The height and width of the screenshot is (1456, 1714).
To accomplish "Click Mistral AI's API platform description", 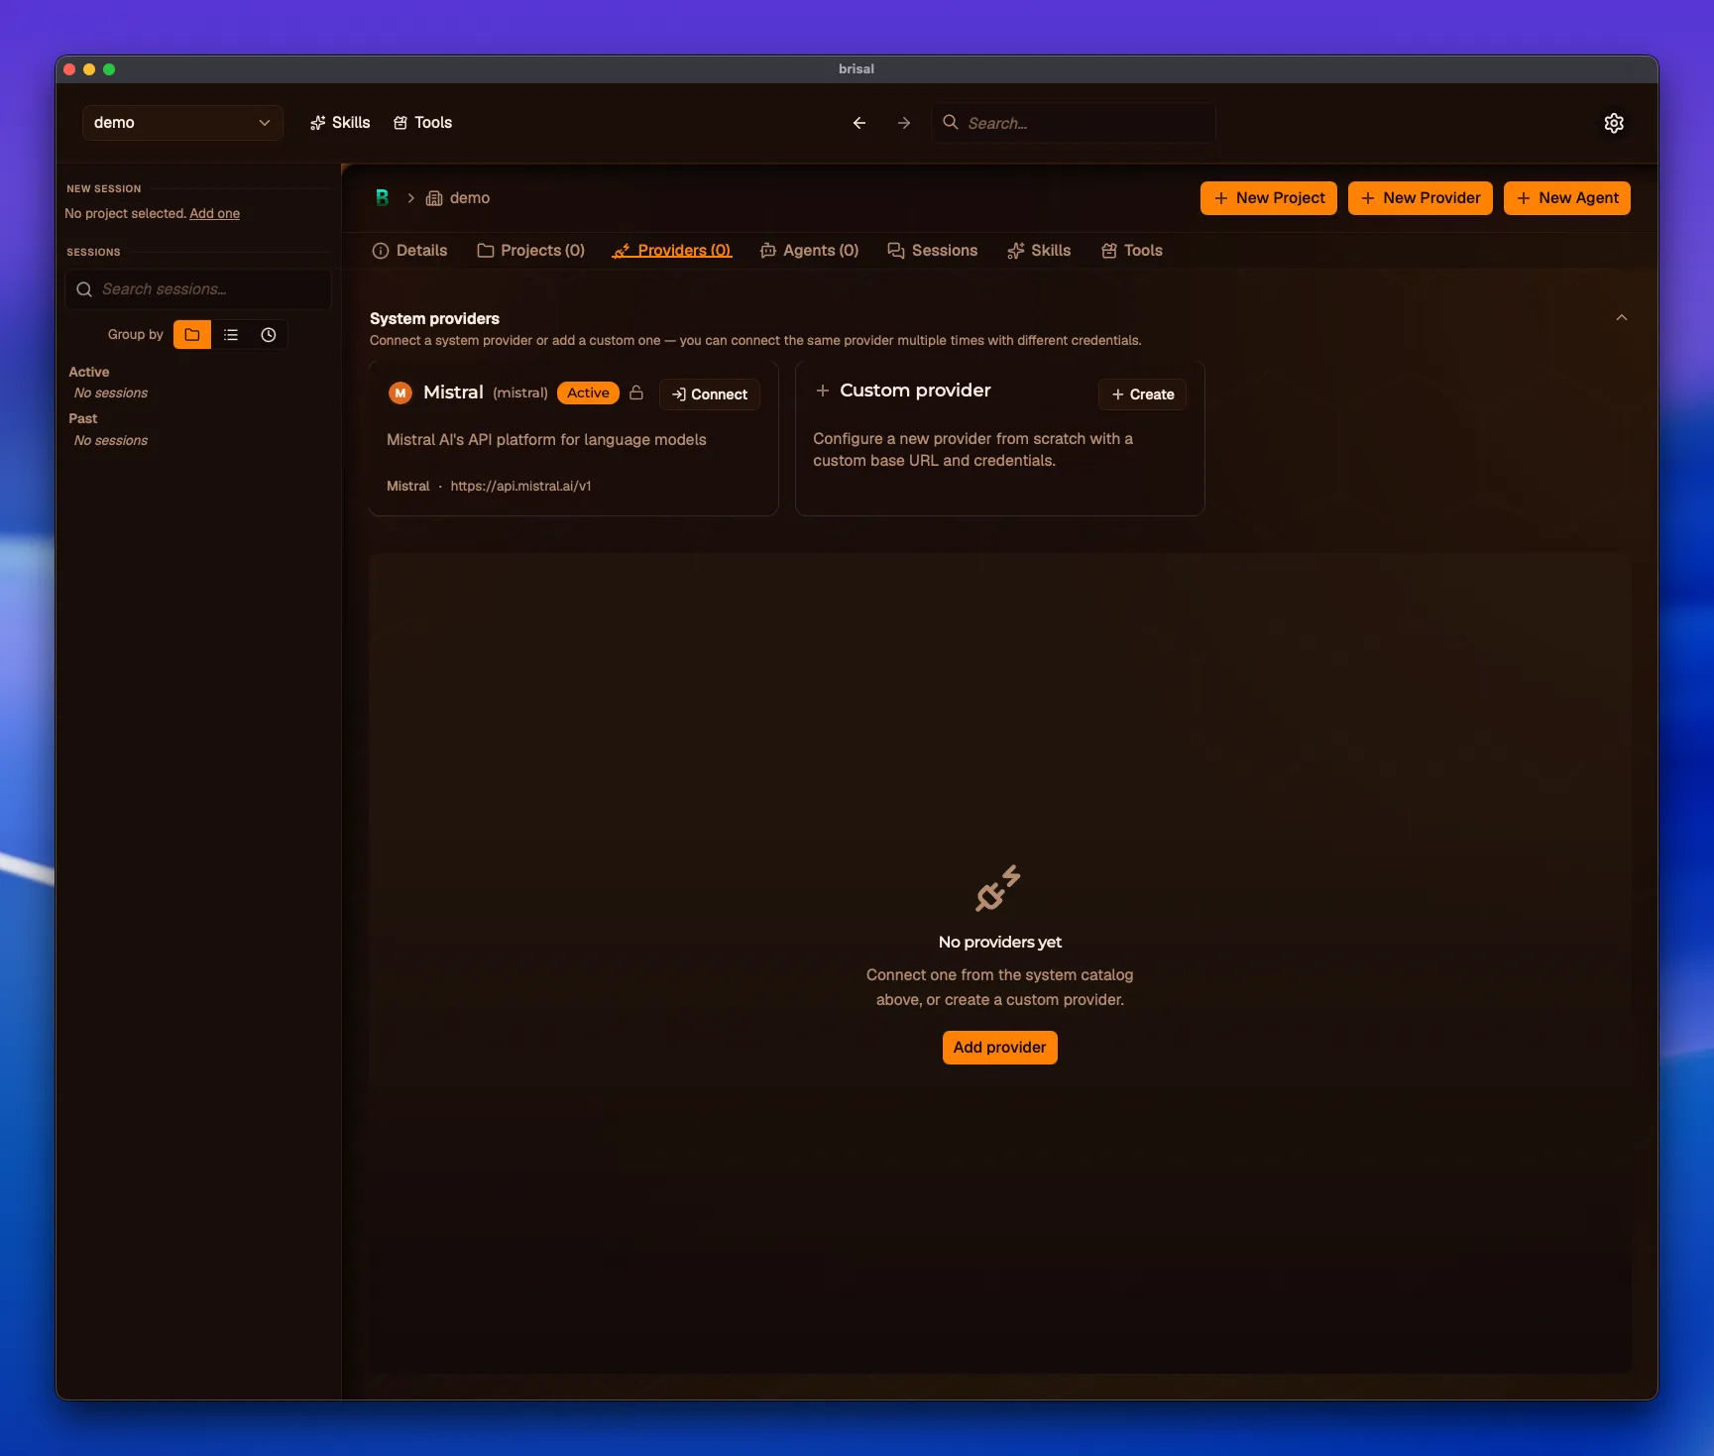I will [x=546, y=440].
